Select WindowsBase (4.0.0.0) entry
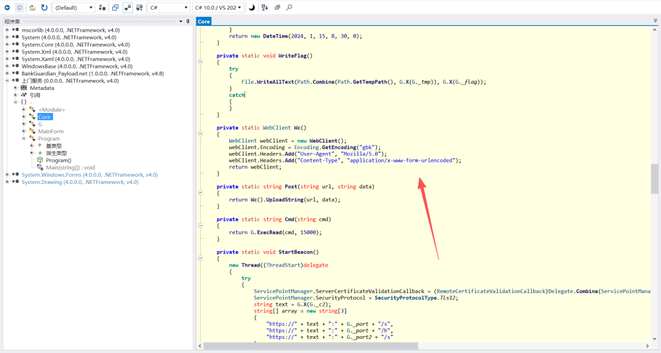Screen dimensions: 661x353 [x=77, y=66]
